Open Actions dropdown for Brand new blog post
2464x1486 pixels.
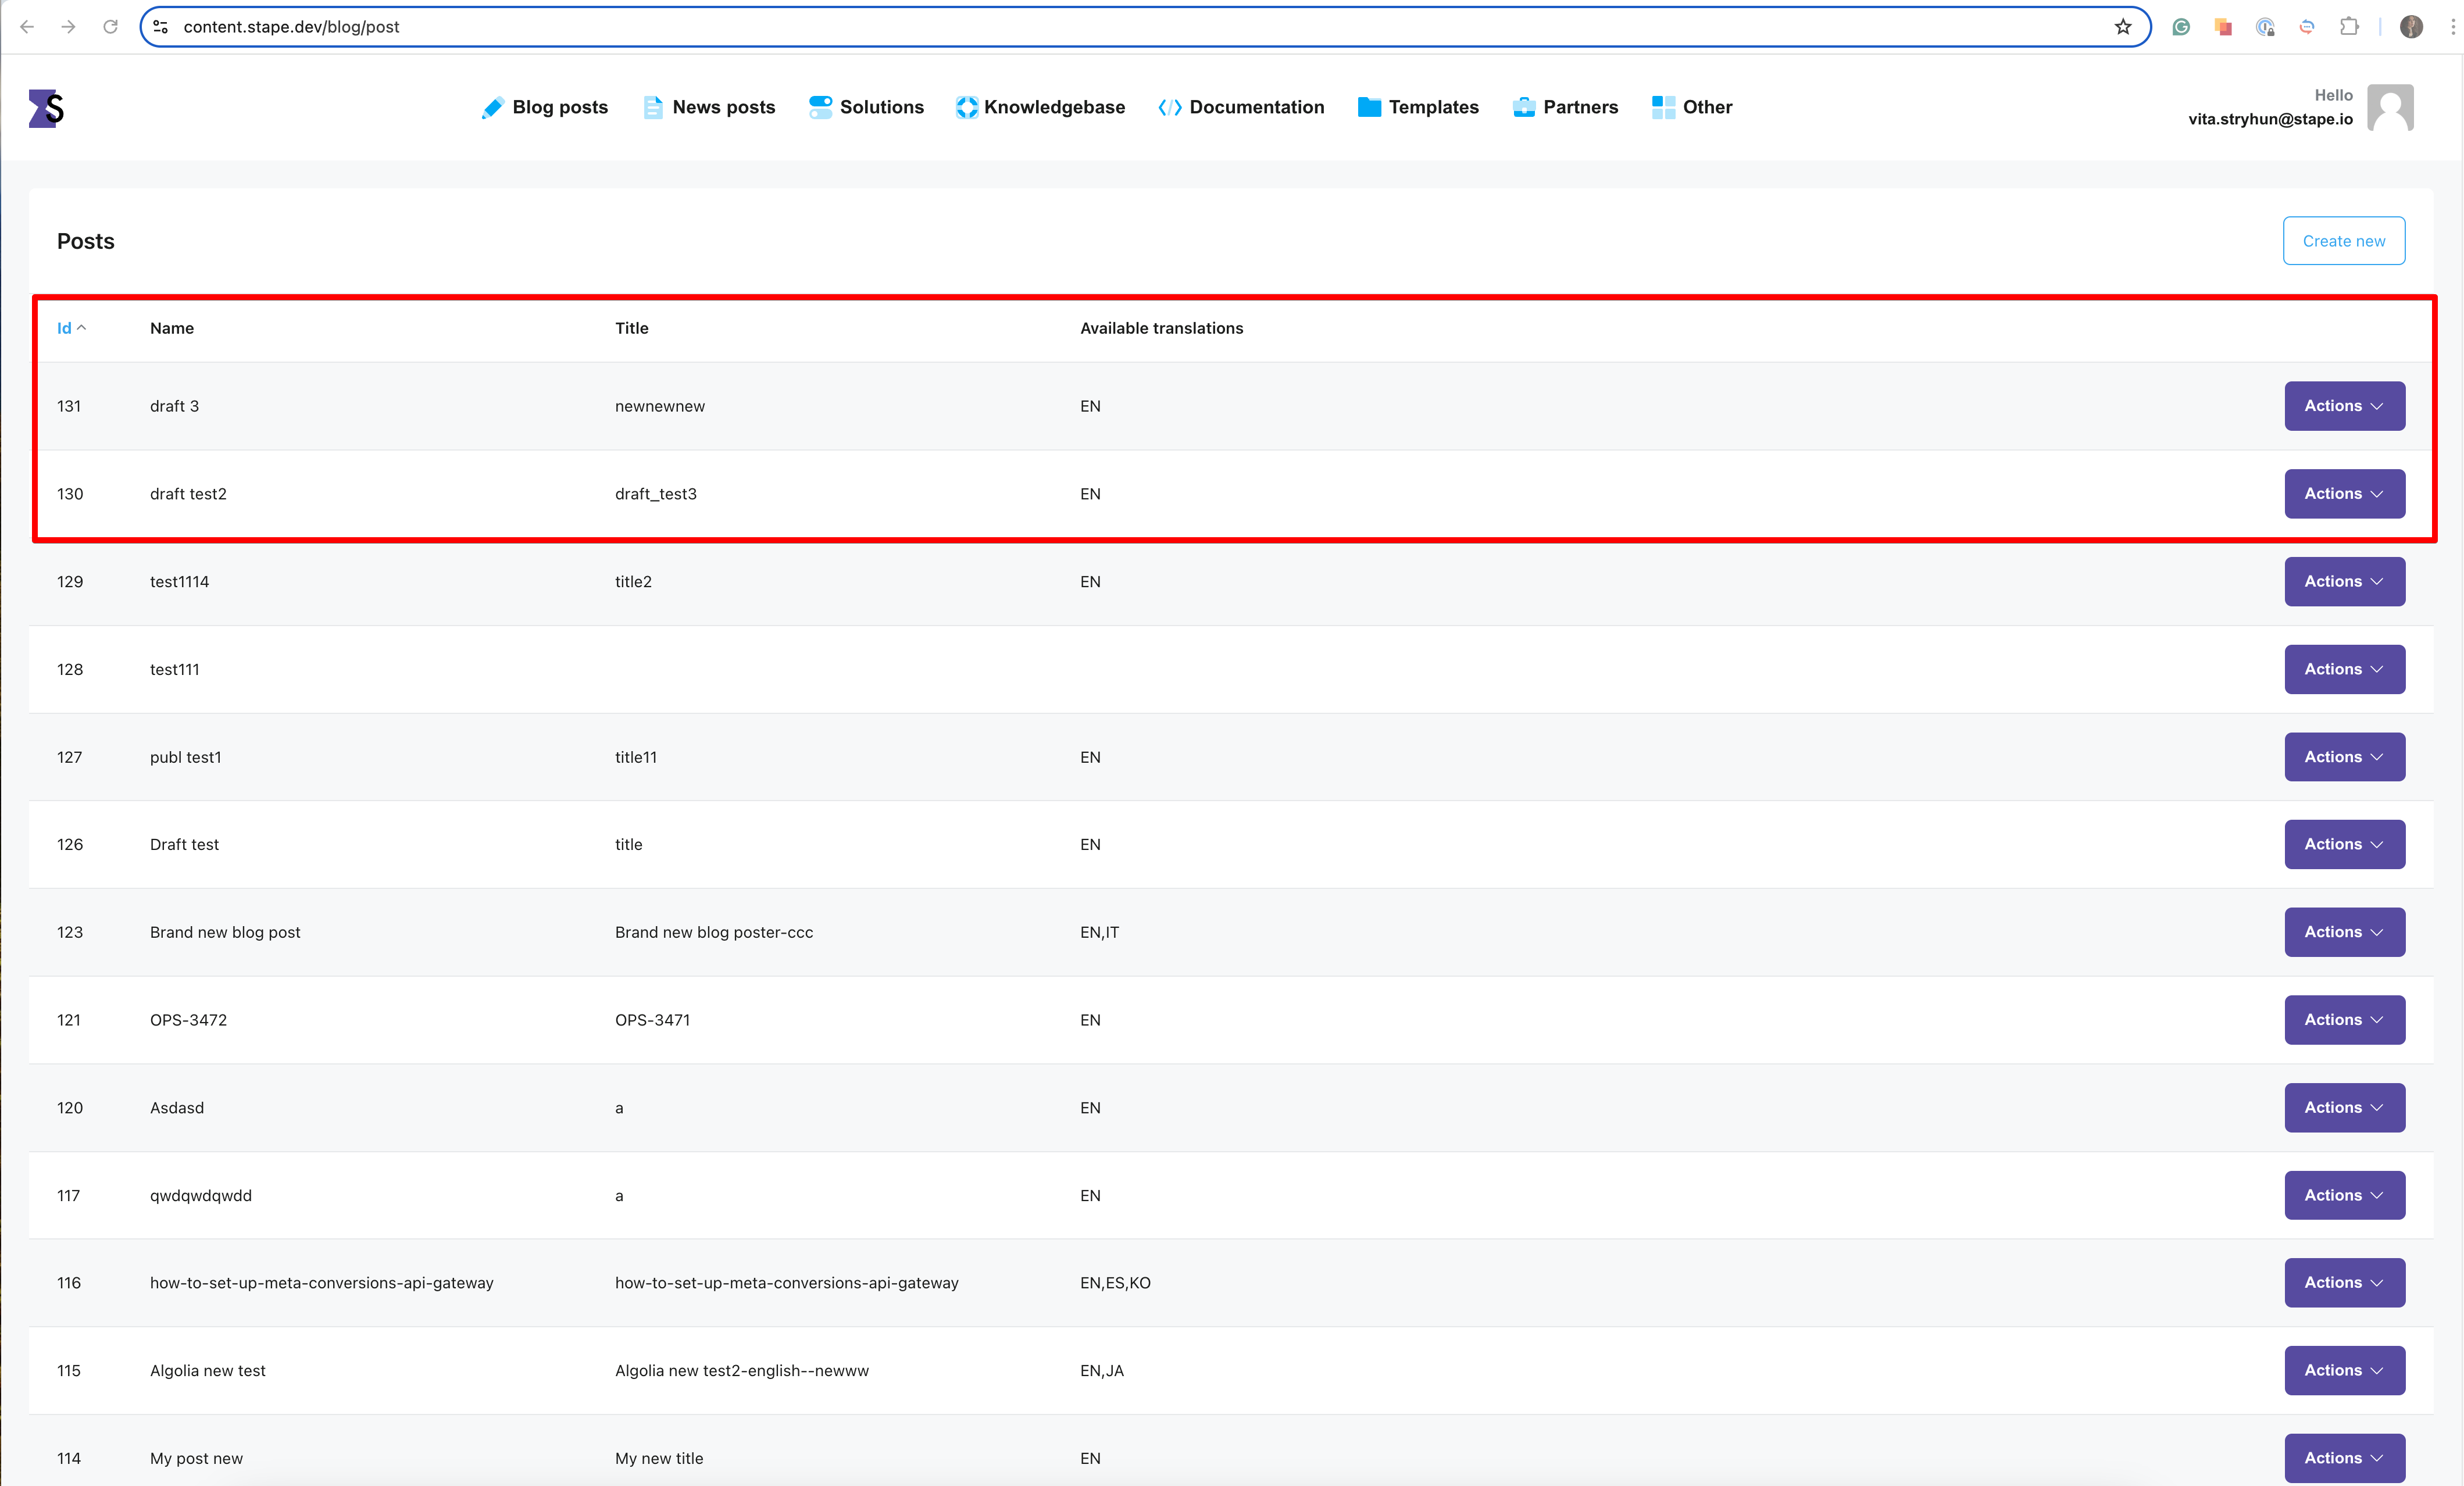[x=2344, y=932]
